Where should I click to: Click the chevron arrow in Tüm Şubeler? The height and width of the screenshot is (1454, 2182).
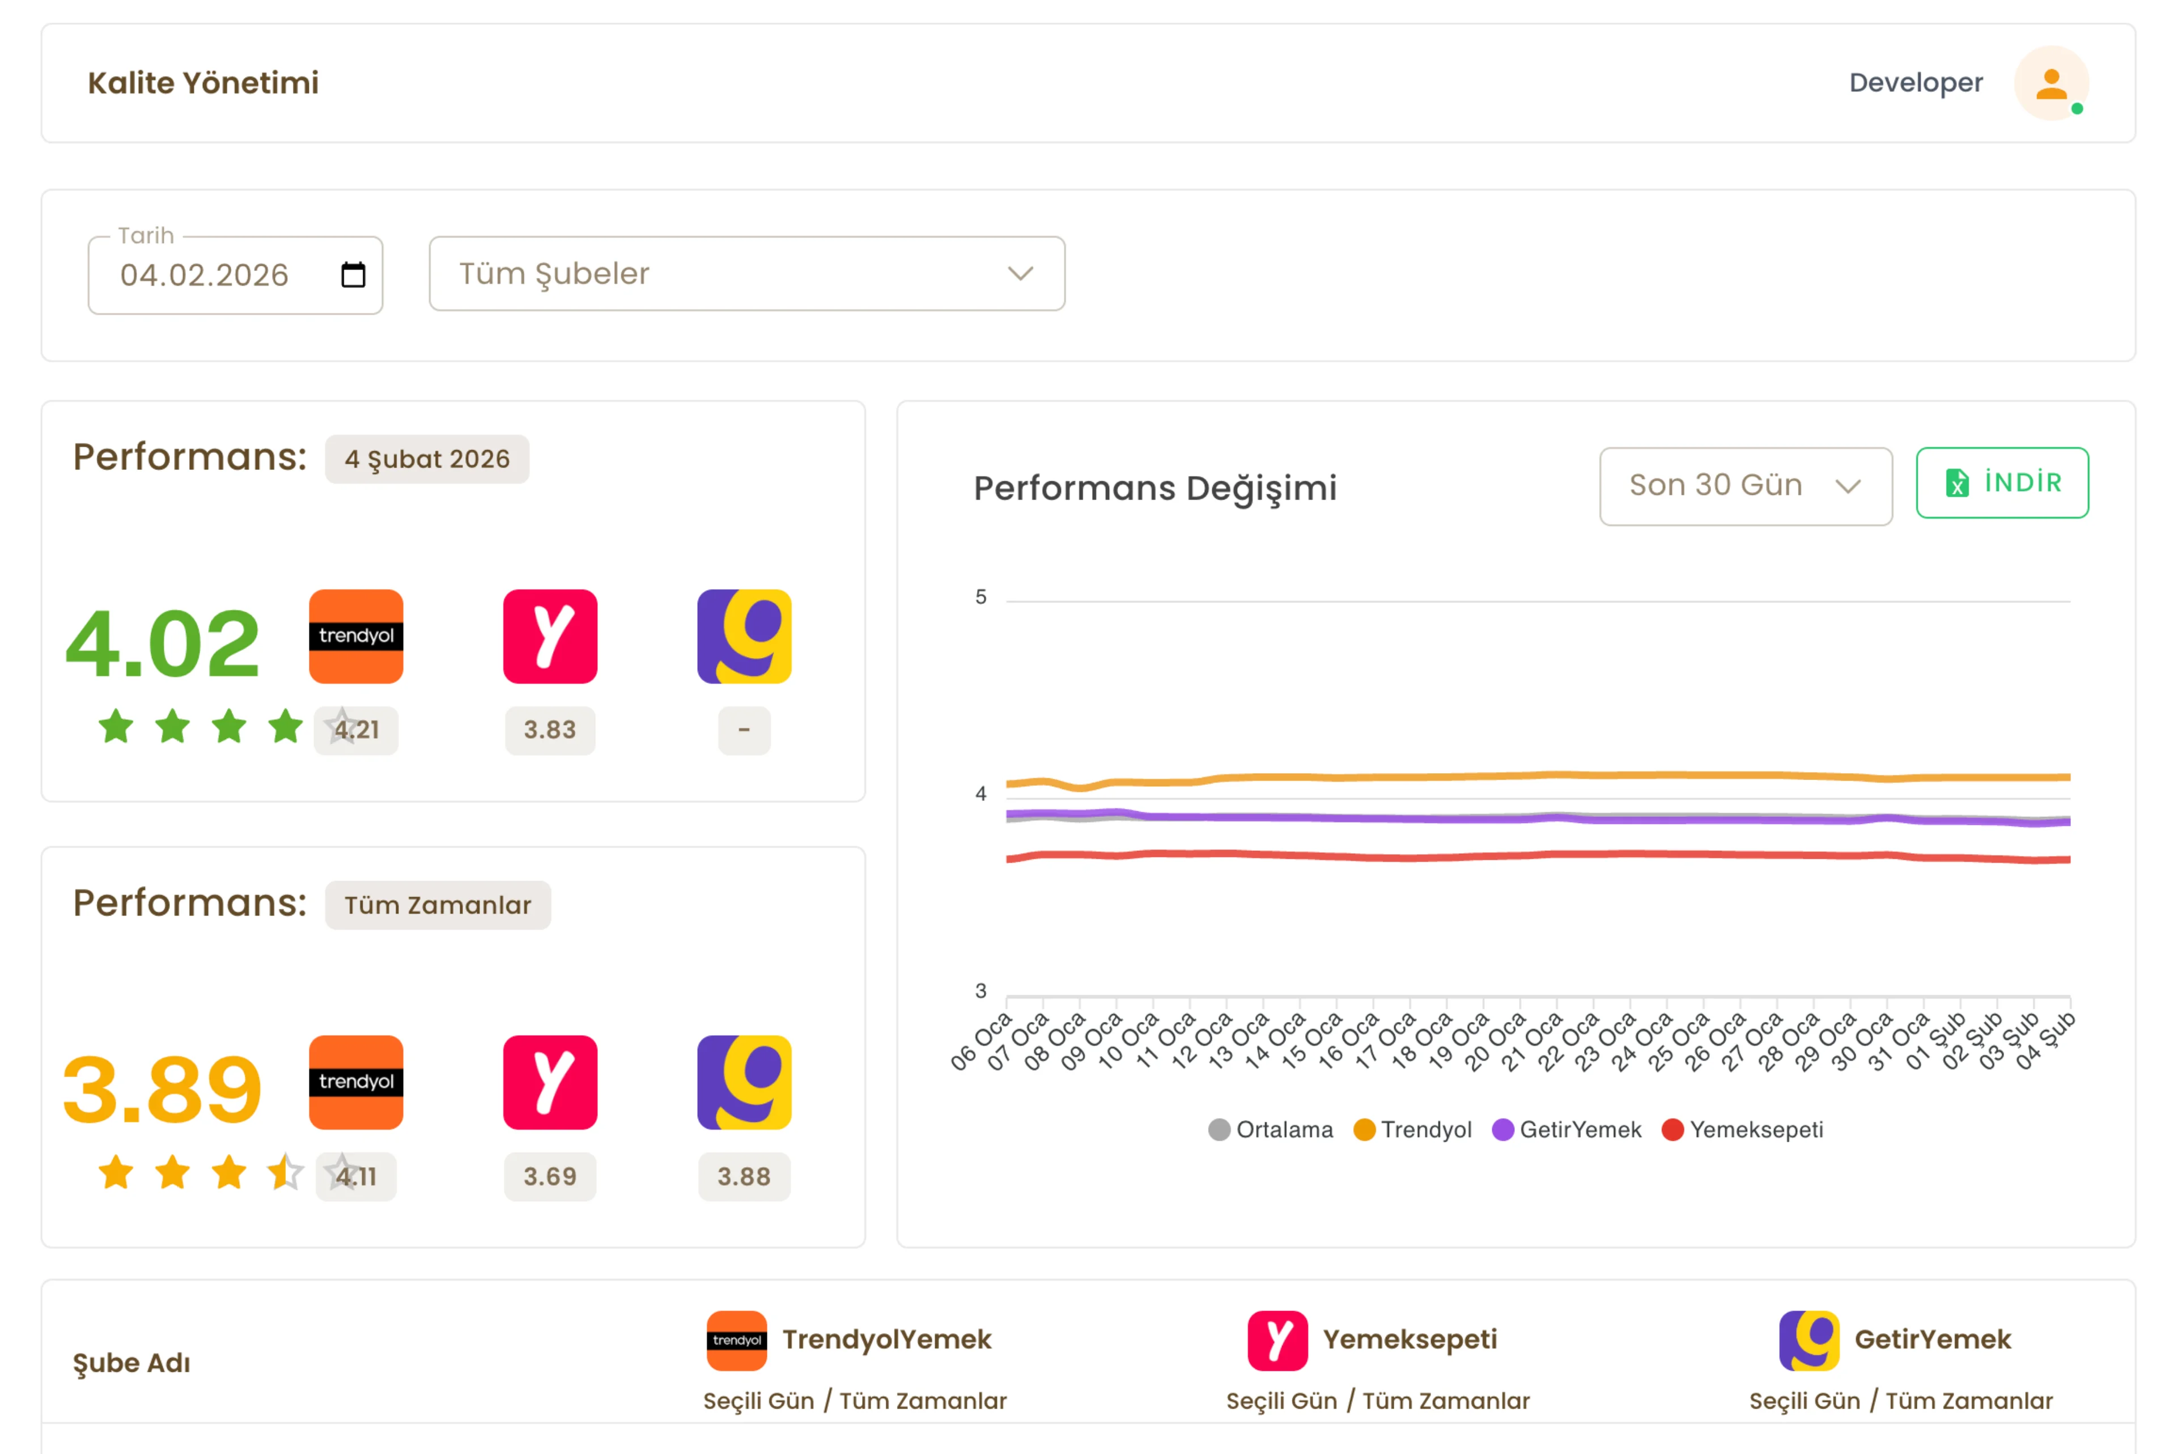[x=1020, y=274]
